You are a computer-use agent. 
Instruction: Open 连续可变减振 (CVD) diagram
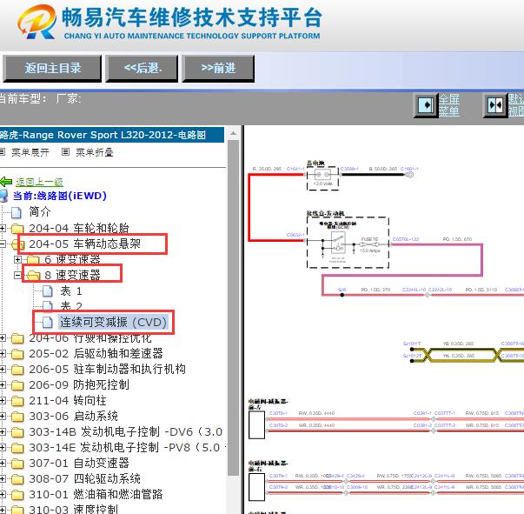click(x=113, y=322)
